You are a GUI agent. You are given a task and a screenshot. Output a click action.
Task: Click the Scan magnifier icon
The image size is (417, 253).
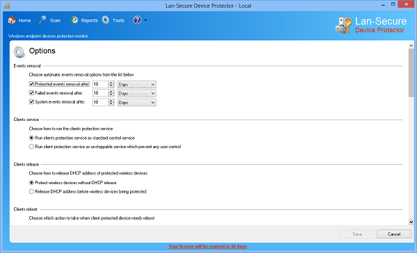(42, 20)
